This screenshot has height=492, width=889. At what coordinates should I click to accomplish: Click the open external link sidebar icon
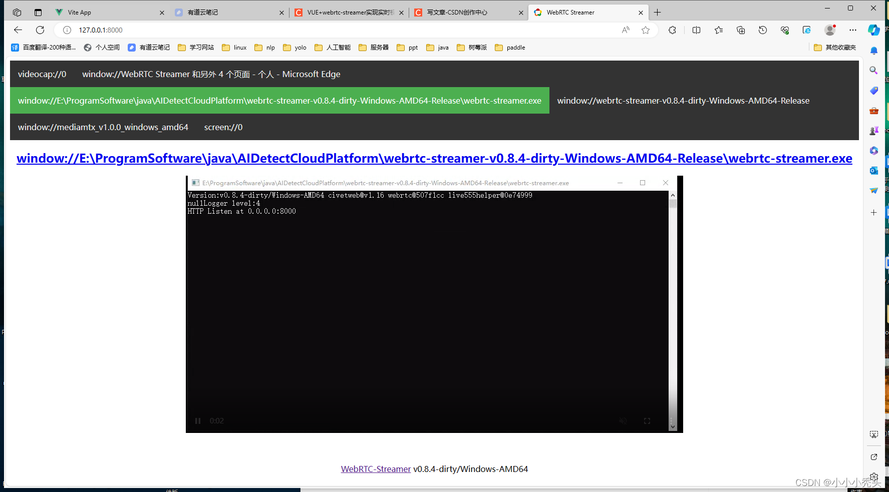point(874,457)
